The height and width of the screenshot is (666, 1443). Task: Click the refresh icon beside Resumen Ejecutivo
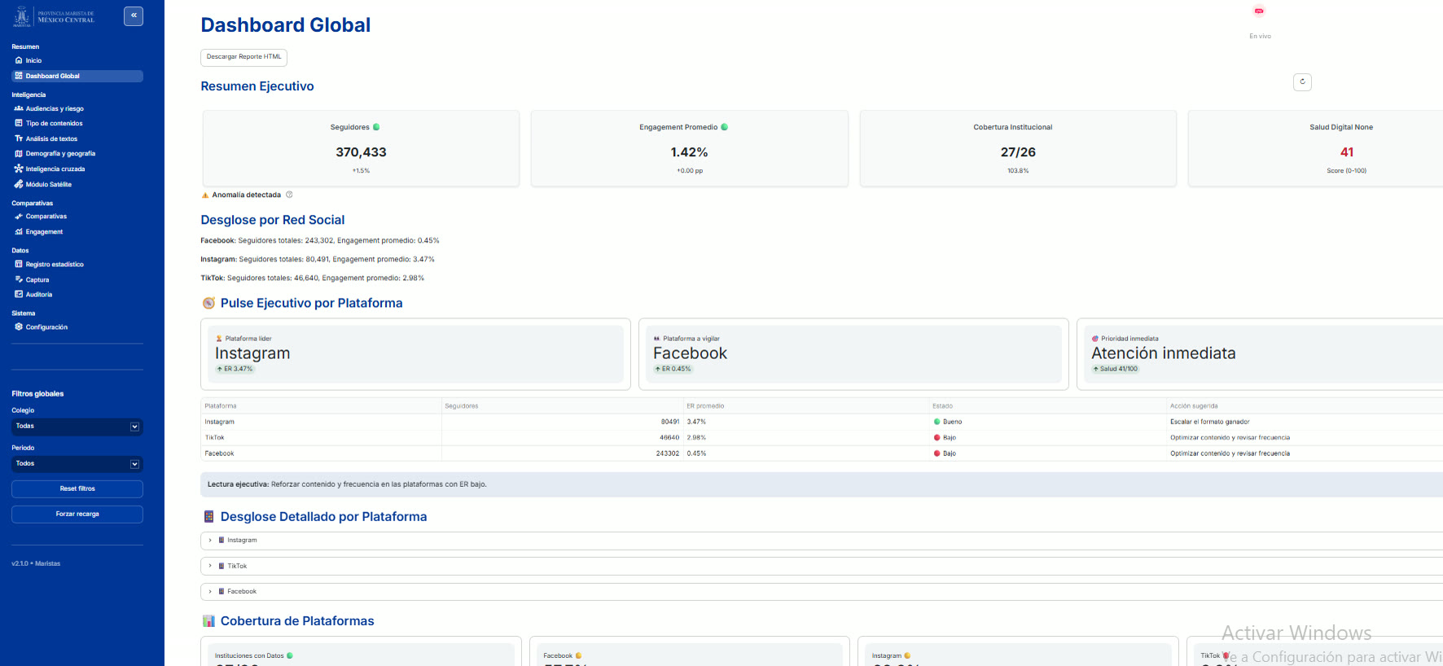pyautogui.click(x=1302, y=81)
